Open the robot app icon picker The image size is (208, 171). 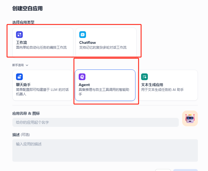click(x=190, y=118)
